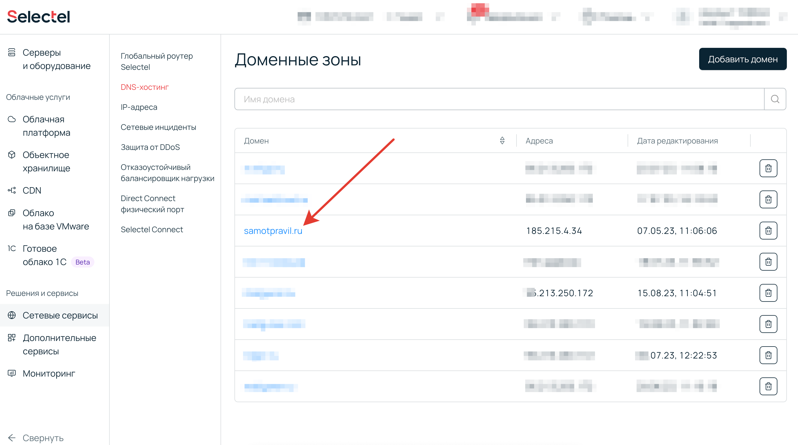The image size is (798, 445).
Task: Click the magnifier search icon
Action: 775,99
